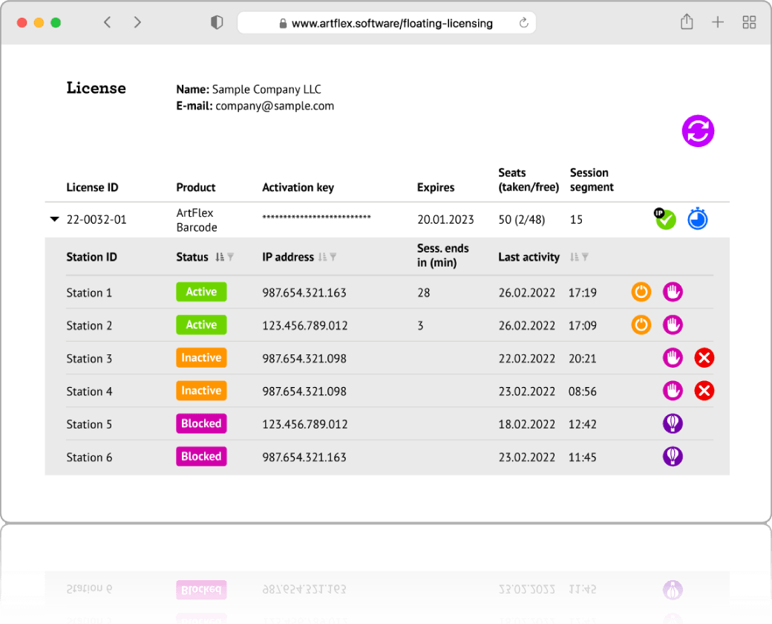
Task: Sort stations by the Status column
Action: (219, 257)
